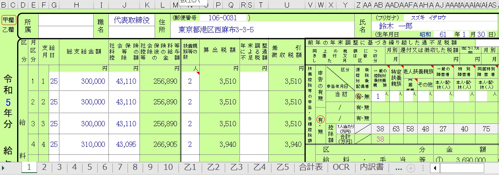The image size is (499, 175).
Task: Click the postal code 106-0031 field
Action: (222, 18)
